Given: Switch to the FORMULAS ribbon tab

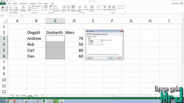Looking at the screenshot, I should [x=33, y=4].
